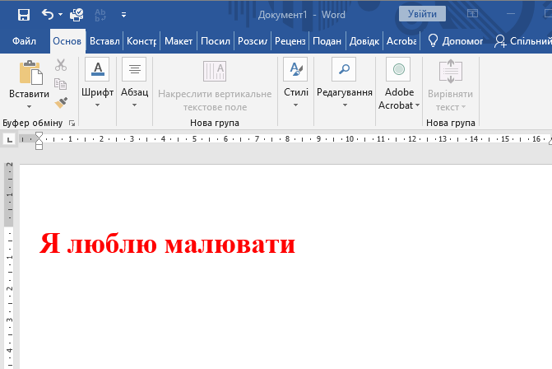Open ribbon display options icon
Screen dimensions: 552x369
[x=472, y=14]
